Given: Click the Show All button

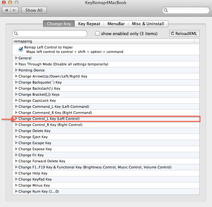Looking at the screenshot, I should click(34, 10).
